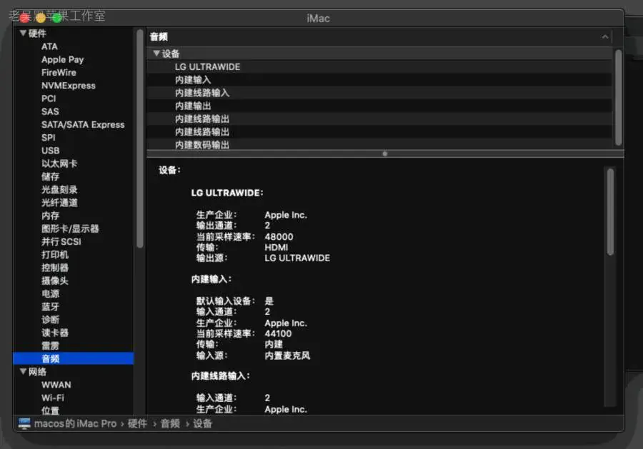The width and height of the screenshot is (643, 449).
Task: Select 并行 SCSI in the sidebar
Action: [61, 242]
